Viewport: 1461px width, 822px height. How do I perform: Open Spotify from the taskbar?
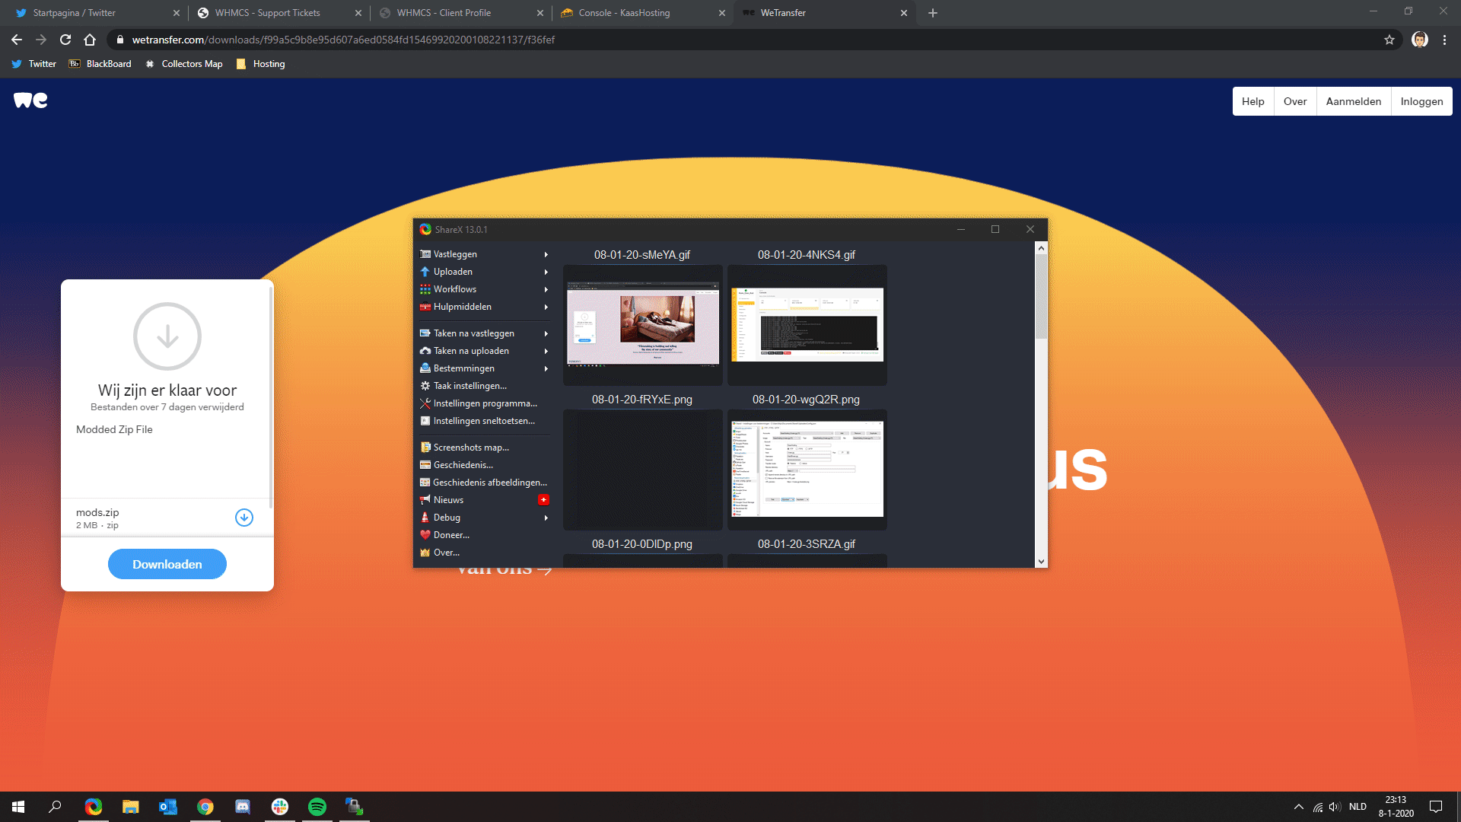(x=317, y=807)
